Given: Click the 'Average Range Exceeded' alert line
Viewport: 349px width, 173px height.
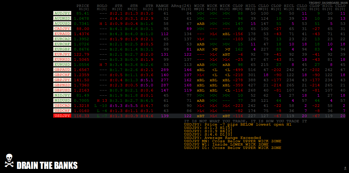Looking at the screenshot, I should (x=222, y=138).
